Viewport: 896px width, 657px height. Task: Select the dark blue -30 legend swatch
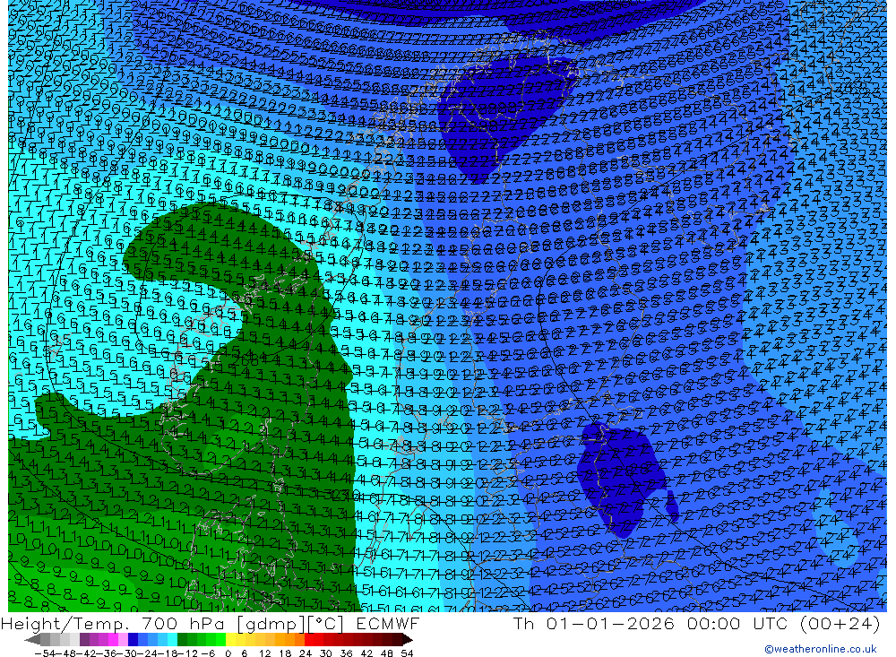coord(133,640)
